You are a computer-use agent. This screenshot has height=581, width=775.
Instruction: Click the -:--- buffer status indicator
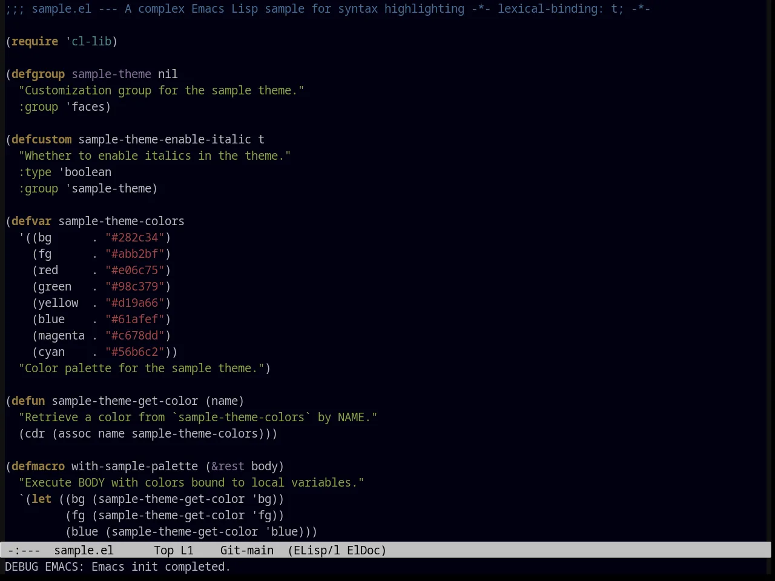(x=24, y=550)
